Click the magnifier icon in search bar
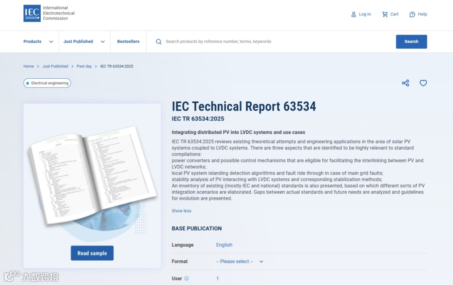Screen dimensions: 453x285 159,41
